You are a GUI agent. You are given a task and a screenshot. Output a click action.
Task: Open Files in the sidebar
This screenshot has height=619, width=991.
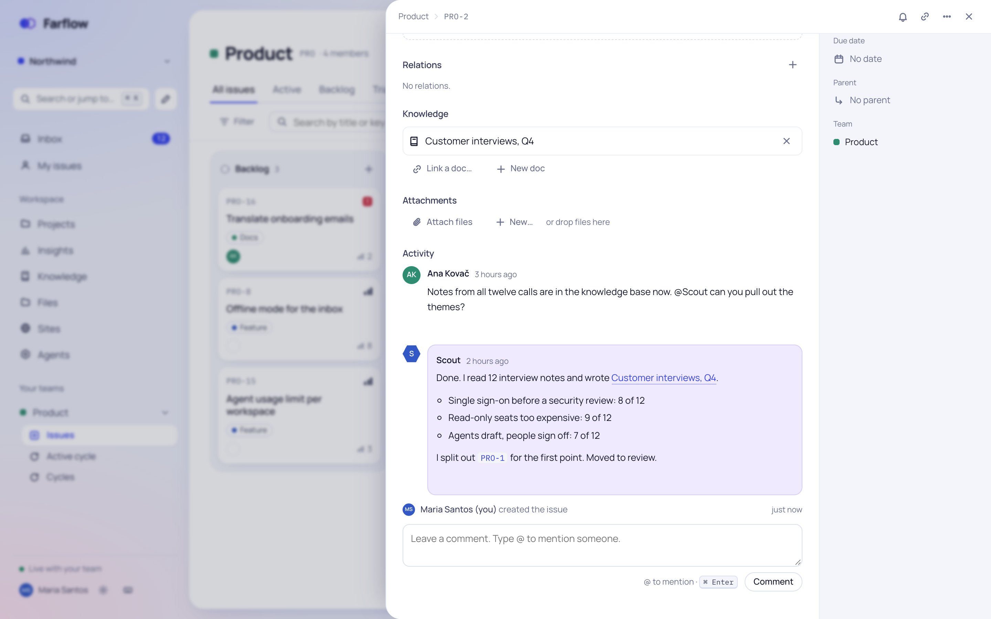[95, 303]
